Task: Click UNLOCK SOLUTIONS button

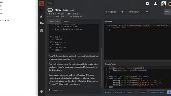Action: point(124,93)
